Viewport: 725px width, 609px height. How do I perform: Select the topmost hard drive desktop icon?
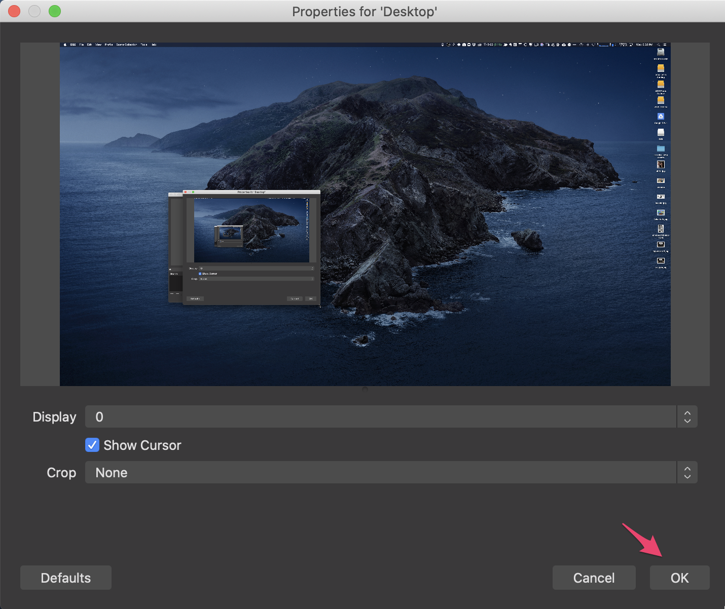(661, 52)
